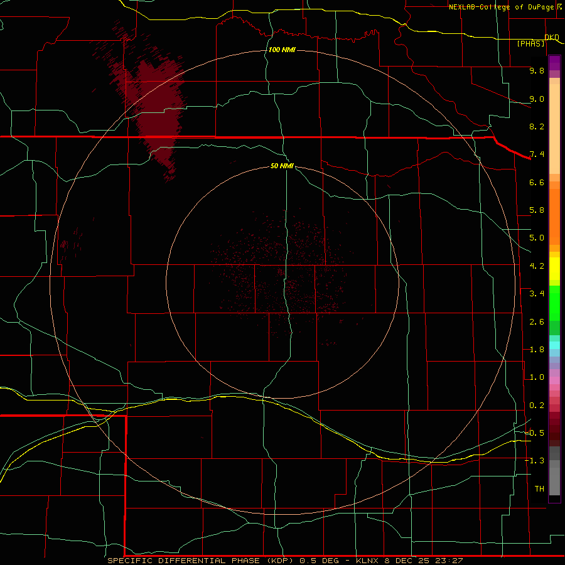The height and width of the screenshot is (565, 565).
Task: Click the 9.8 scale value
Action: coord(537,70)
